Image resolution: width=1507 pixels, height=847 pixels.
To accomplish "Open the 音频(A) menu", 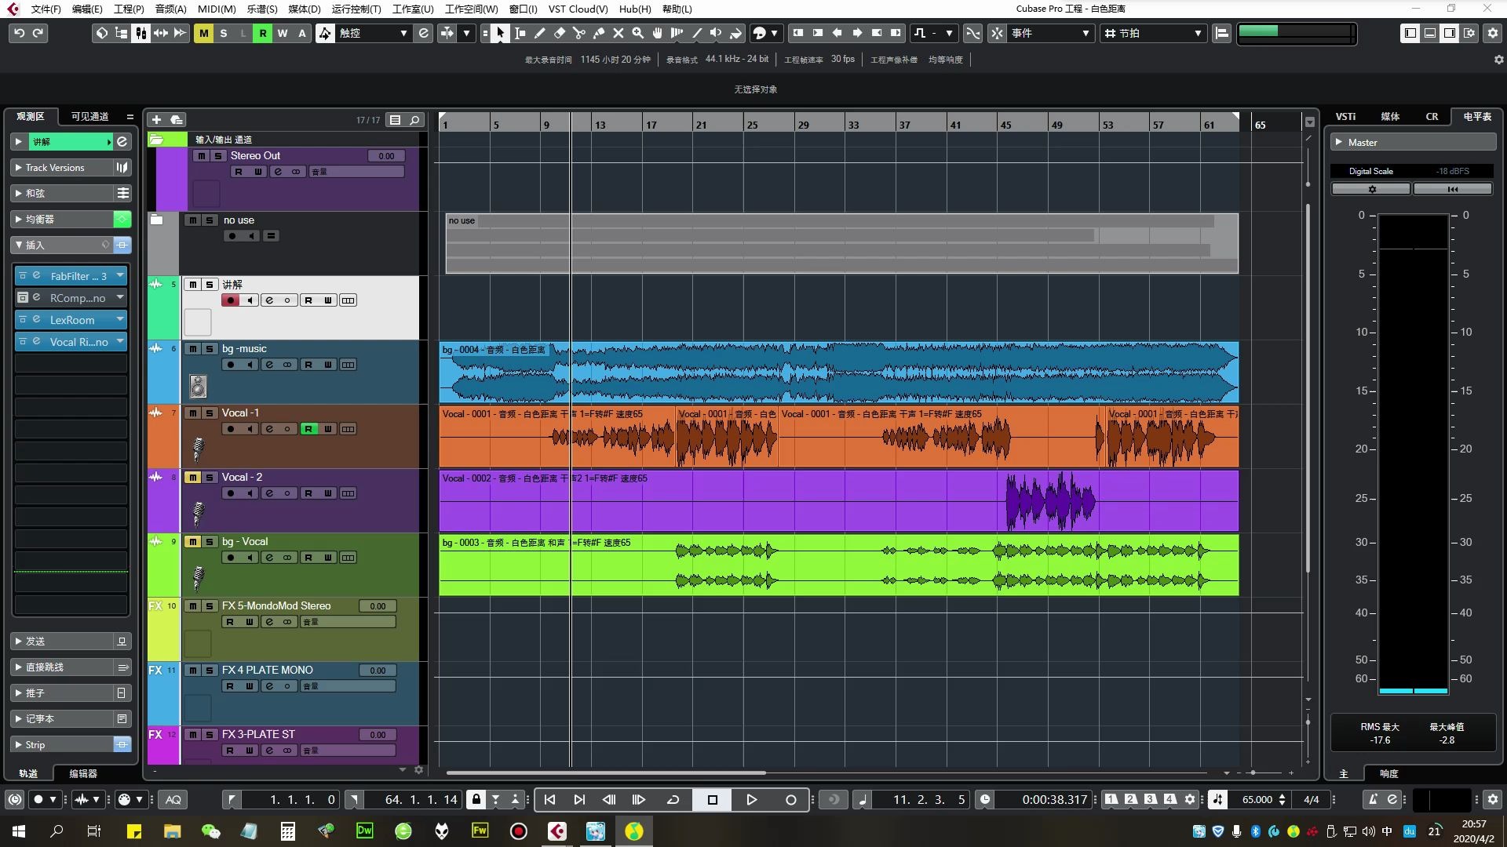I will click(170, 9).
